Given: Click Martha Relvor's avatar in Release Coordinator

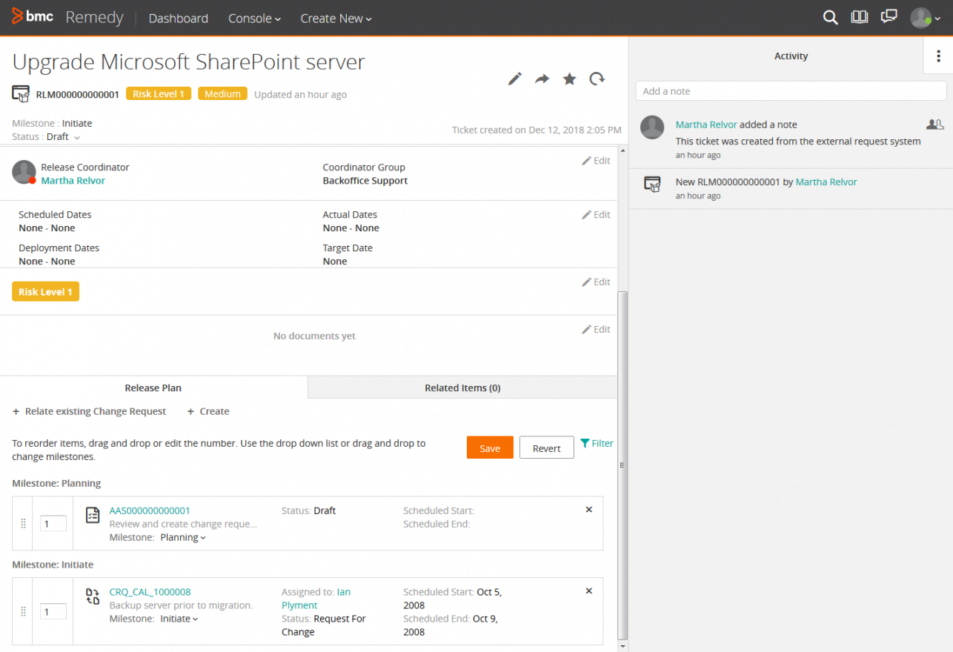Looking at the screenshot, I should (x=24, y=173).
